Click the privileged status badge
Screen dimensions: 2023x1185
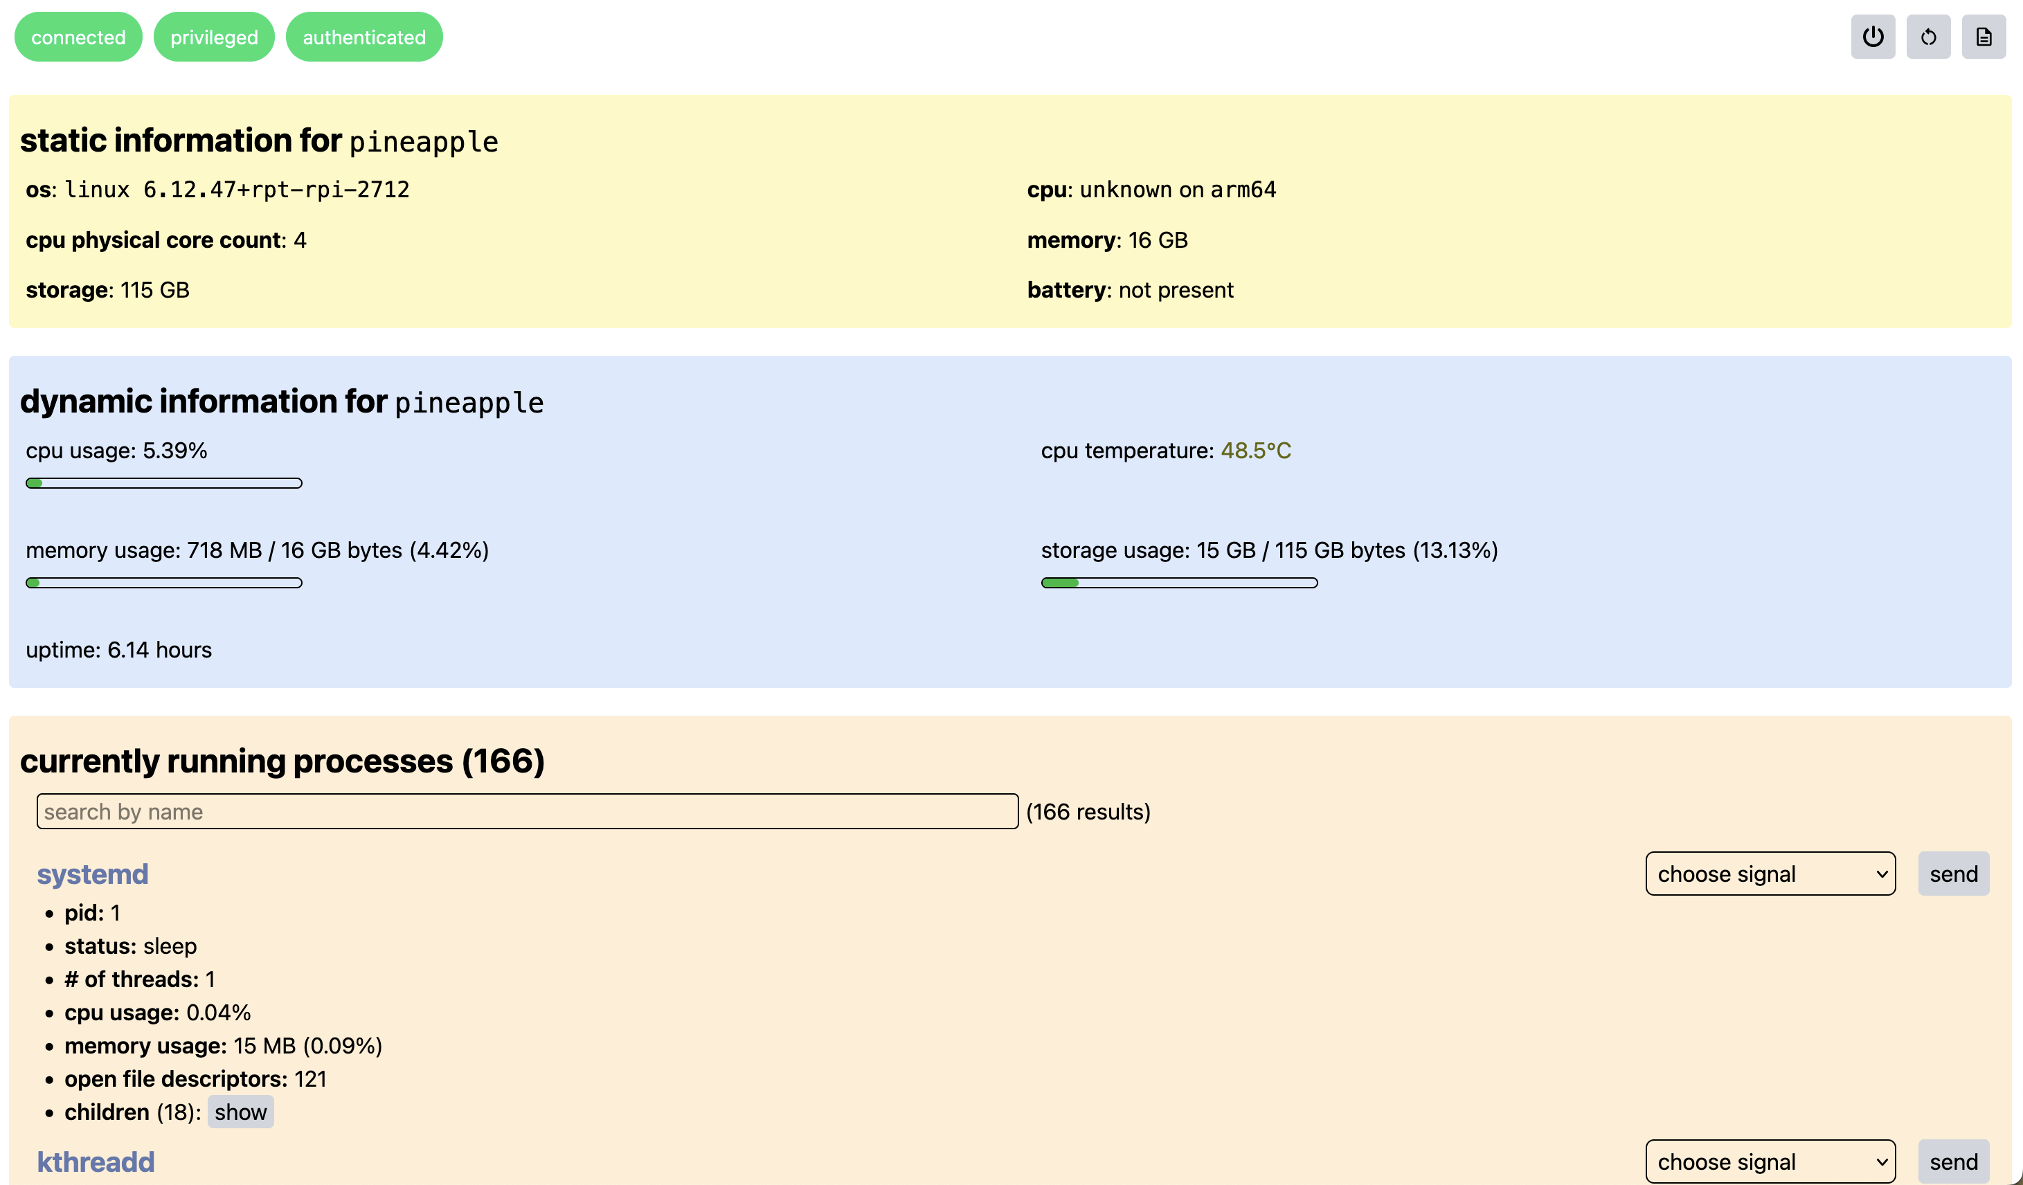213,37
